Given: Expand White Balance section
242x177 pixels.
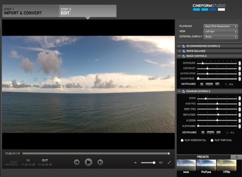Looking at the screenshot, I should [179, 51].
